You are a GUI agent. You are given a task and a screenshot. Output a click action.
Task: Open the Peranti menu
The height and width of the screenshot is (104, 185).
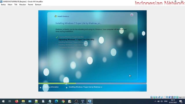click(x=30, y=5)
